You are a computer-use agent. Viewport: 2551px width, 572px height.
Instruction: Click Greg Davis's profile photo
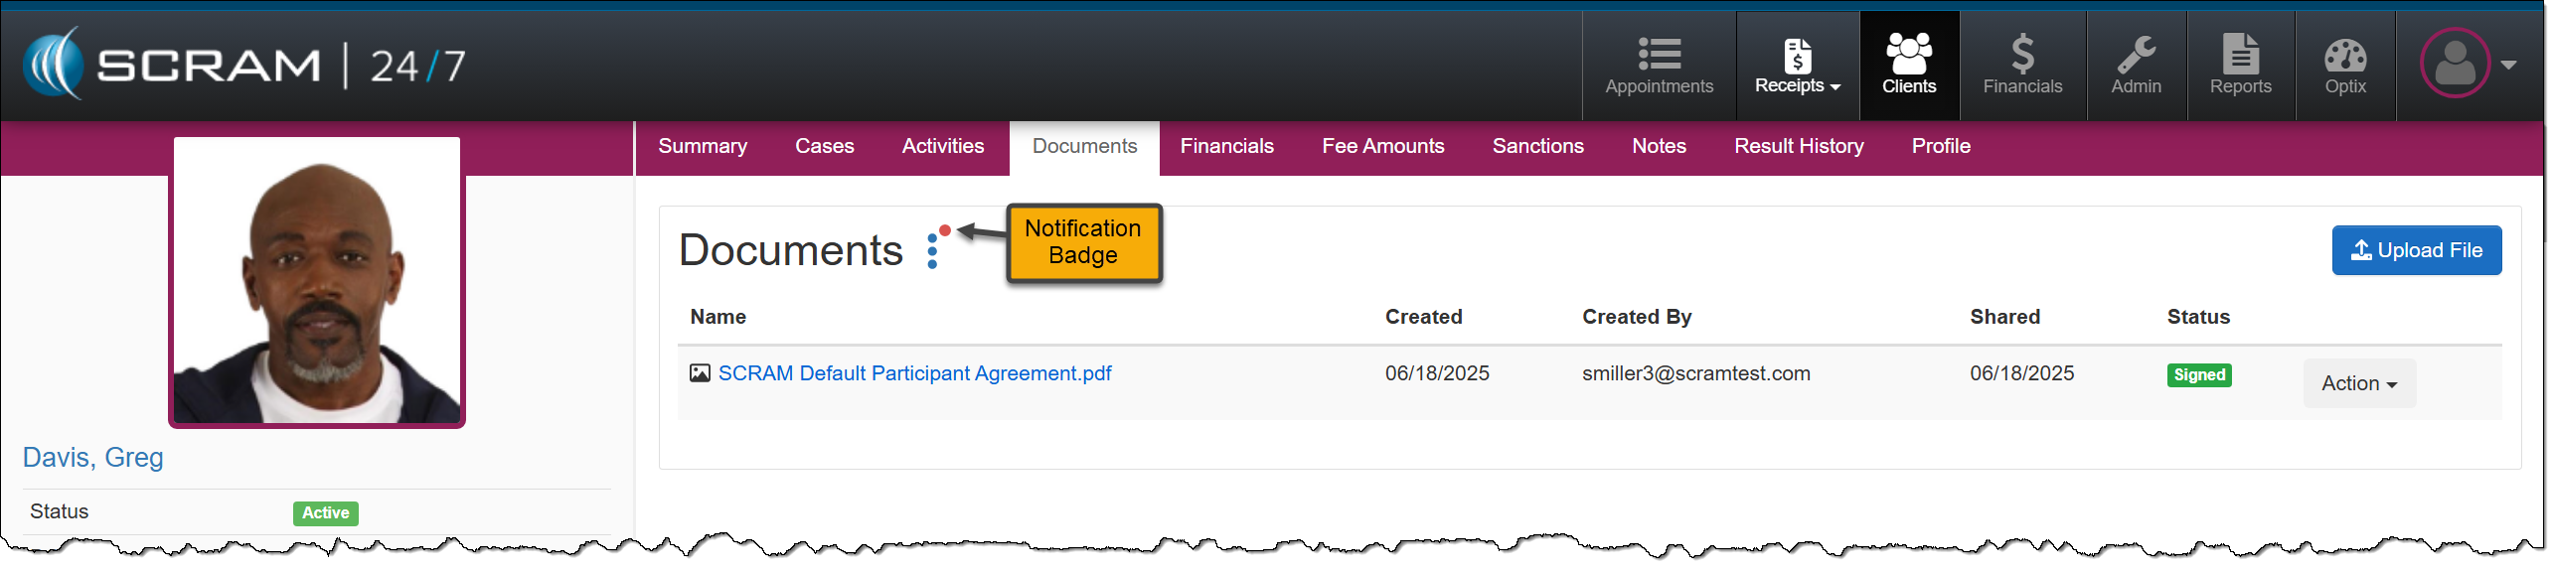point(317,282)
